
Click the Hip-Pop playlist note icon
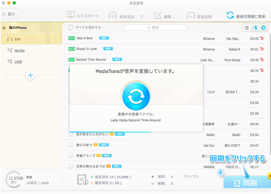10,50
